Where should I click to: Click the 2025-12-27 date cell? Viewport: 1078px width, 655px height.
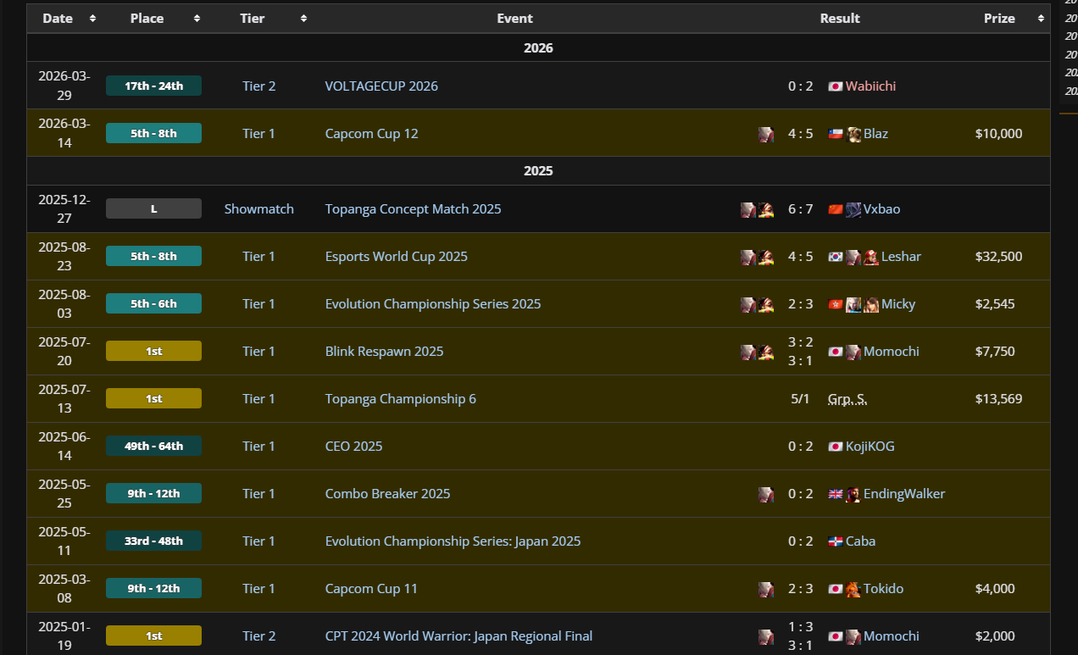64,209
